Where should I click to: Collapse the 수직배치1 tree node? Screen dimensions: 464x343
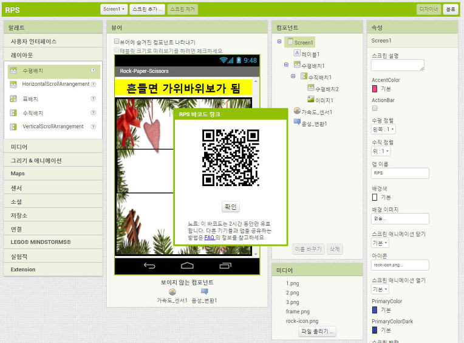pos(293,76)
